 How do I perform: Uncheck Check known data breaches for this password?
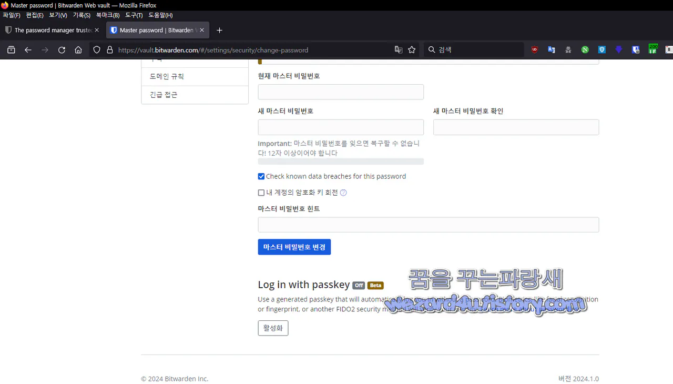[x=261, y=176]
